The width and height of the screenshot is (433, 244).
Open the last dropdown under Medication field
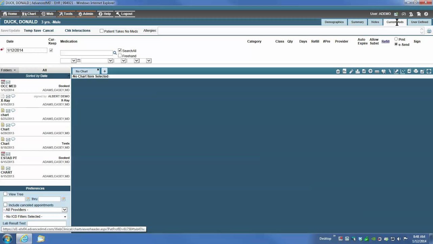tap(145, 61)
